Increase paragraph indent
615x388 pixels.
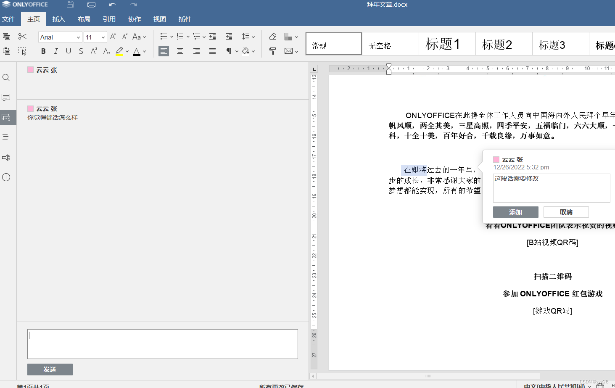click(x=229, y=37)
